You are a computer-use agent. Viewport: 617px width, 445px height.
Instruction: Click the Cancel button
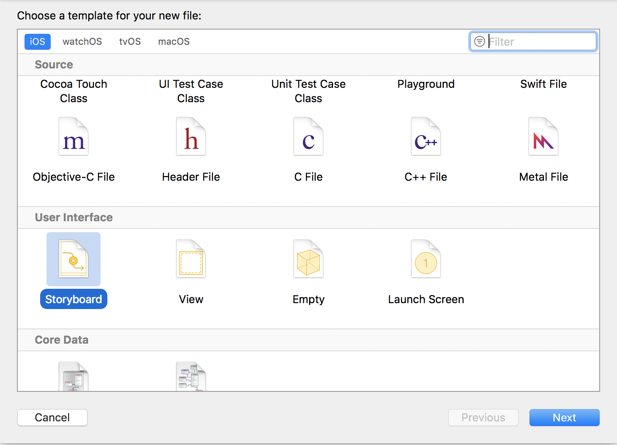[x=52, y=418]
